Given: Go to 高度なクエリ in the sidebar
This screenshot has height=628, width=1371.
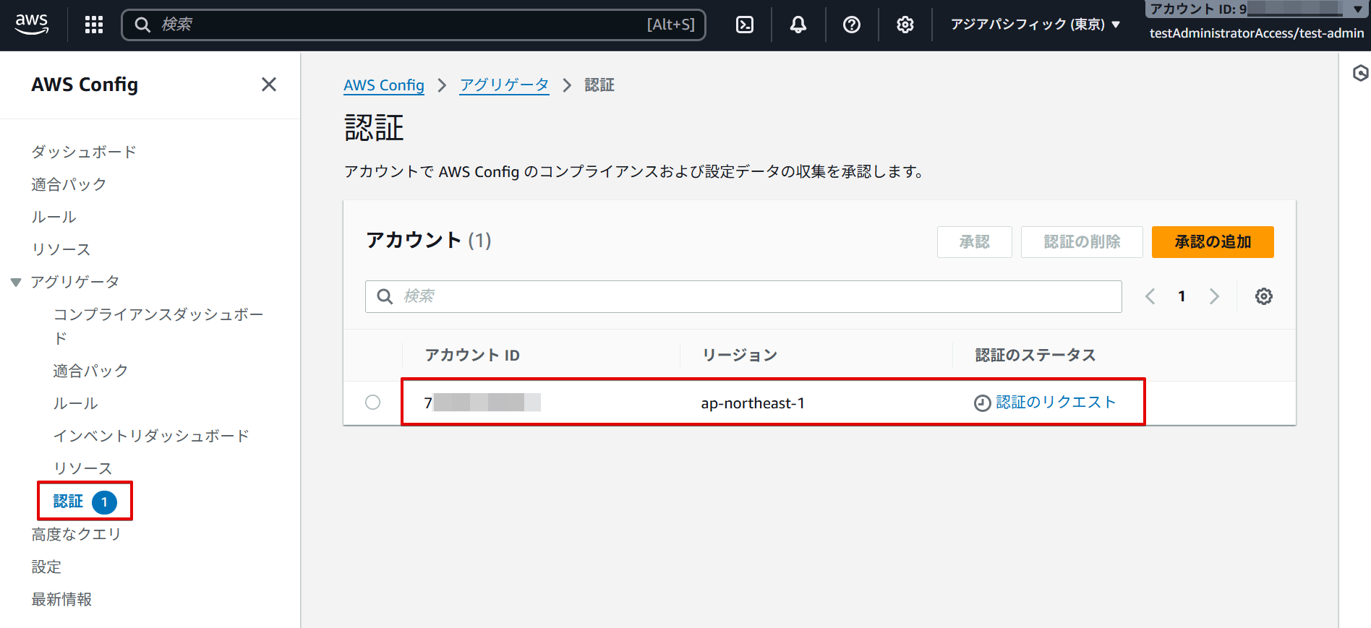Looking at the screenshot, I should coord(76,534).
